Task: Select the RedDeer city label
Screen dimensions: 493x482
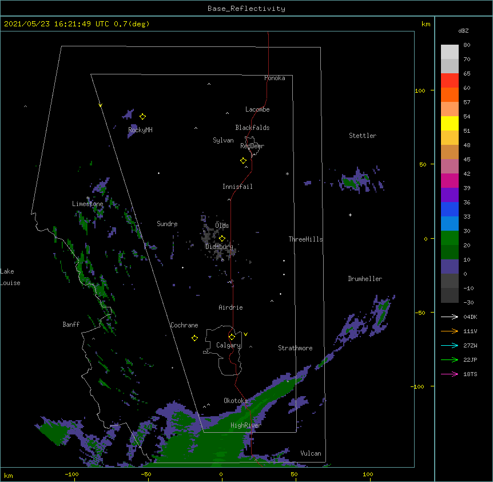Action: 252,146
